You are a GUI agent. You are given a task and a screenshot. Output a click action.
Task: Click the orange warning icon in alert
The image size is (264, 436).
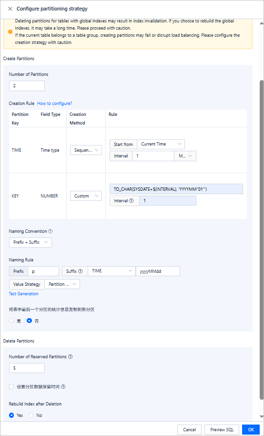pos(10,31)
